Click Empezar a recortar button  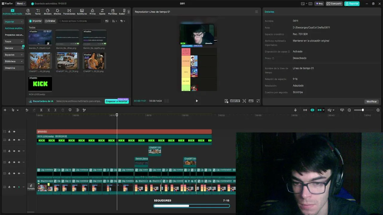tap(117, 101)
